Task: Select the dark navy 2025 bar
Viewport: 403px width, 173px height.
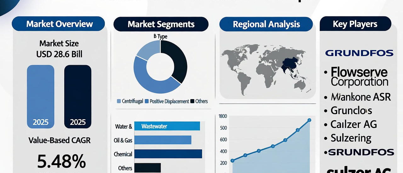Action: (x=78, y=97)
